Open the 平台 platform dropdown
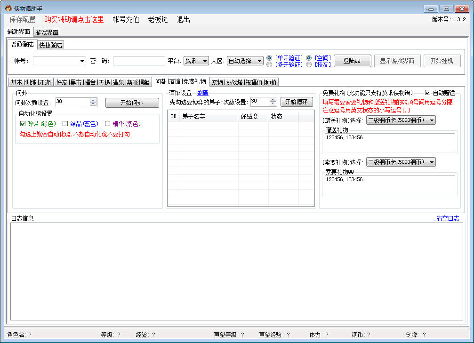This screenshot has width=474, height=343. (205, 61)
